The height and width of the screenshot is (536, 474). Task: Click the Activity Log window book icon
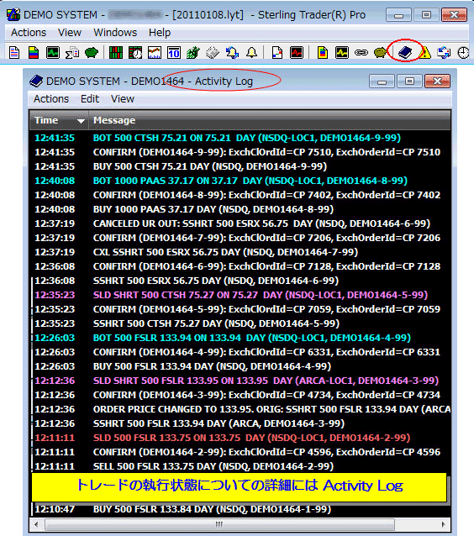point(36,81)
